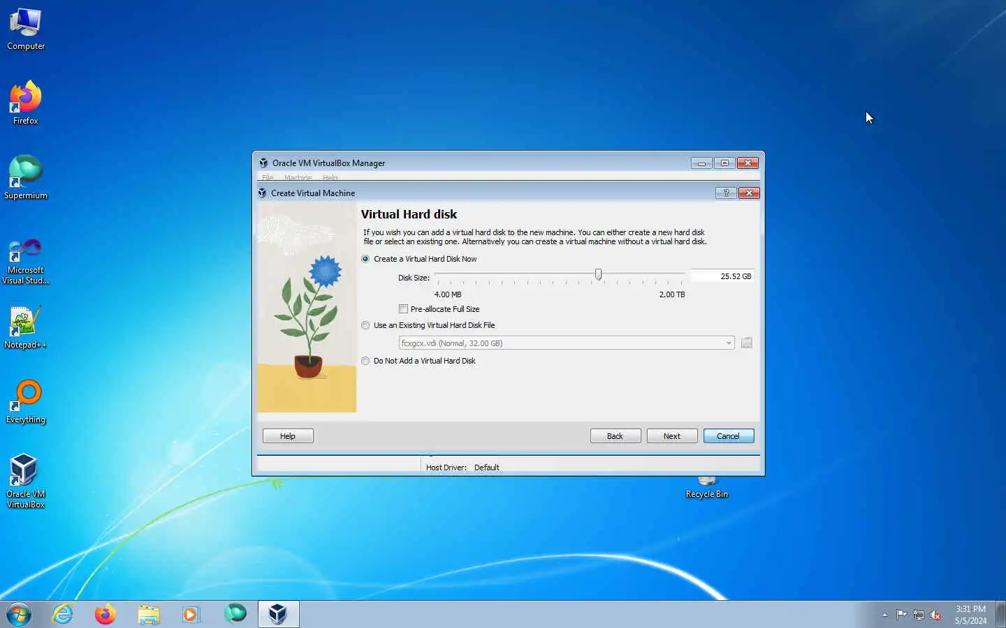The image size is (1006, 628).
Task: Browse for an existing virtual hard disk file
Action: [x=747, y=343]
